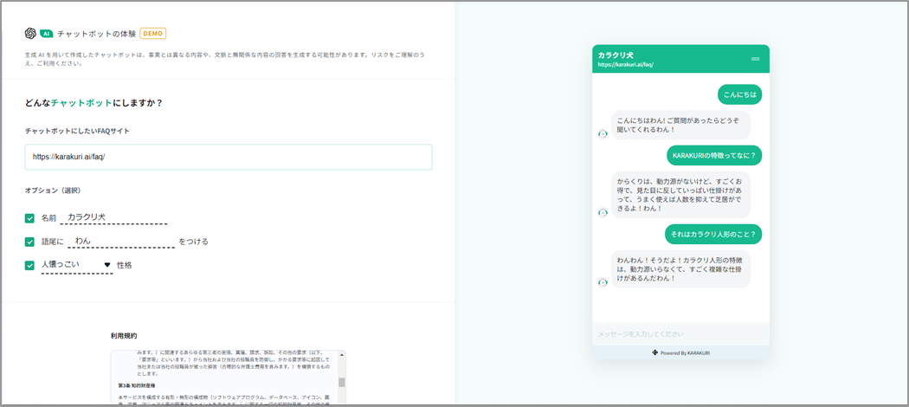
Task: Click the 性格 label text
Action: [125, 265]
